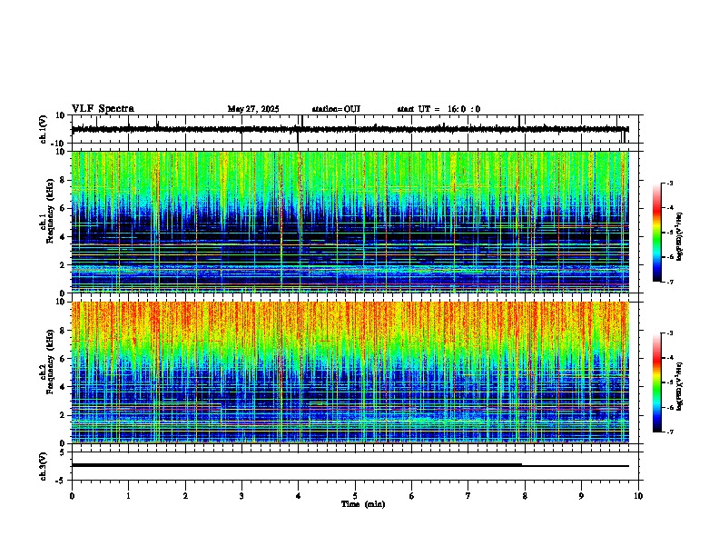This screenshot has width=719, height=556.
Task: Click the ch.2 spectrogram image
Action: [x=350, y=372]
